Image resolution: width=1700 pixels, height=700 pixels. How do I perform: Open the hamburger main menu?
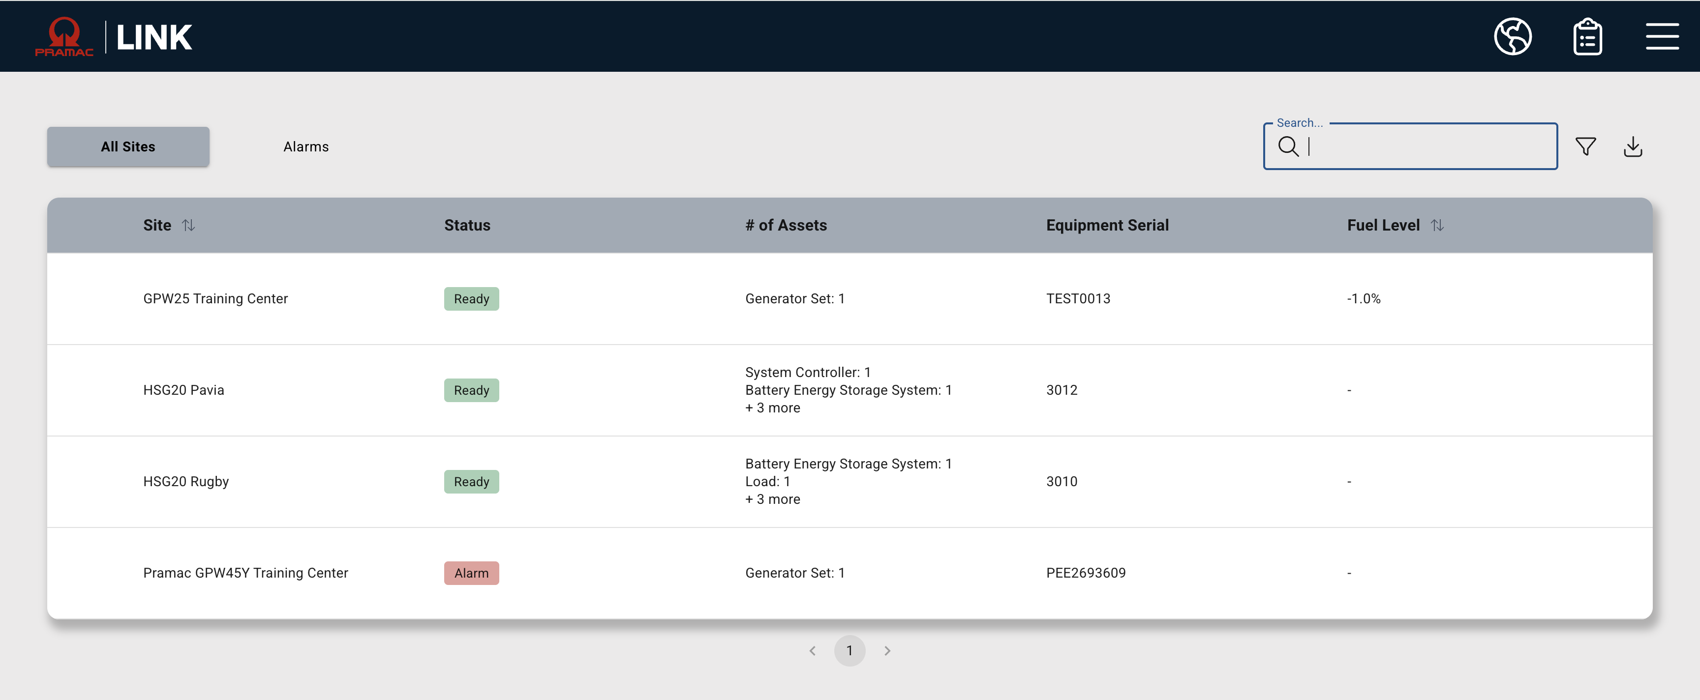click(x=1662, y=36)
